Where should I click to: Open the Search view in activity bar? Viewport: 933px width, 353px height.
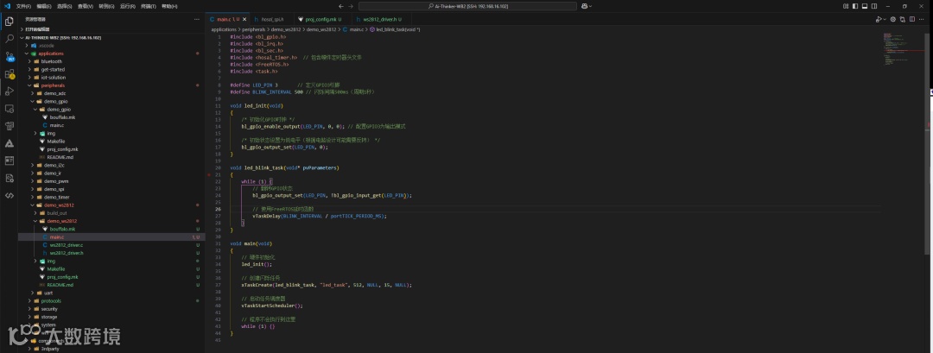coord(9,39)
